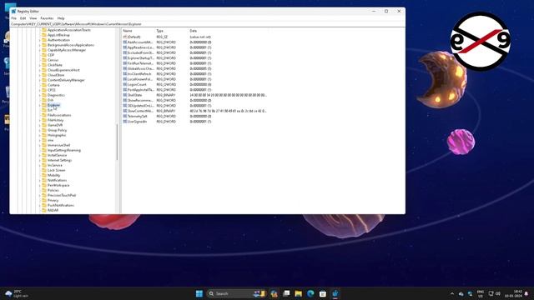Open the View menu
534x300 pixels.
coord(33,18)
